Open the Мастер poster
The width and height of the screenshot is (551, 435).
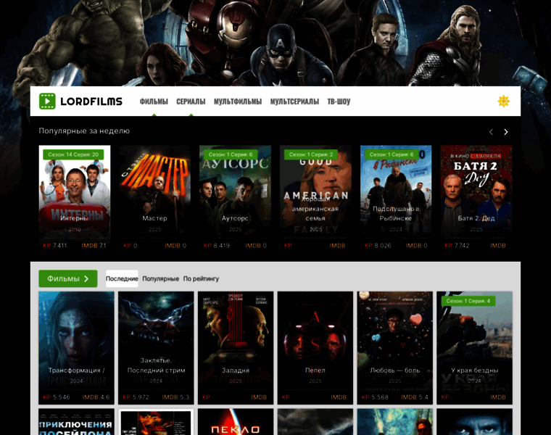coord(154,197)
